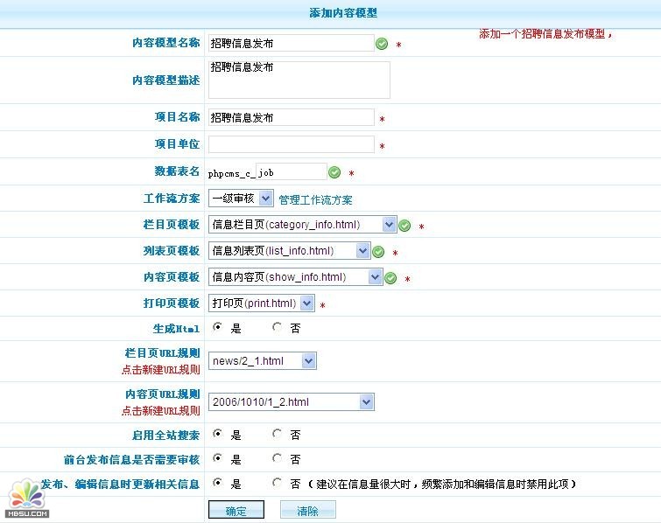Select 否 for 生成Html option
Viewport: 661px width, 523px height.
pyautogui.click(x=278, y=328)
